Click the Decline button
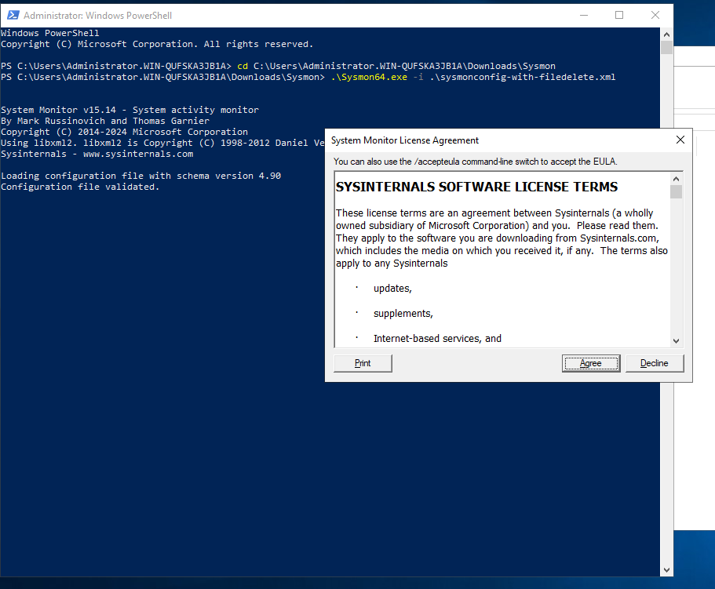The image size is (715, 589). click(x=655, y=363)
